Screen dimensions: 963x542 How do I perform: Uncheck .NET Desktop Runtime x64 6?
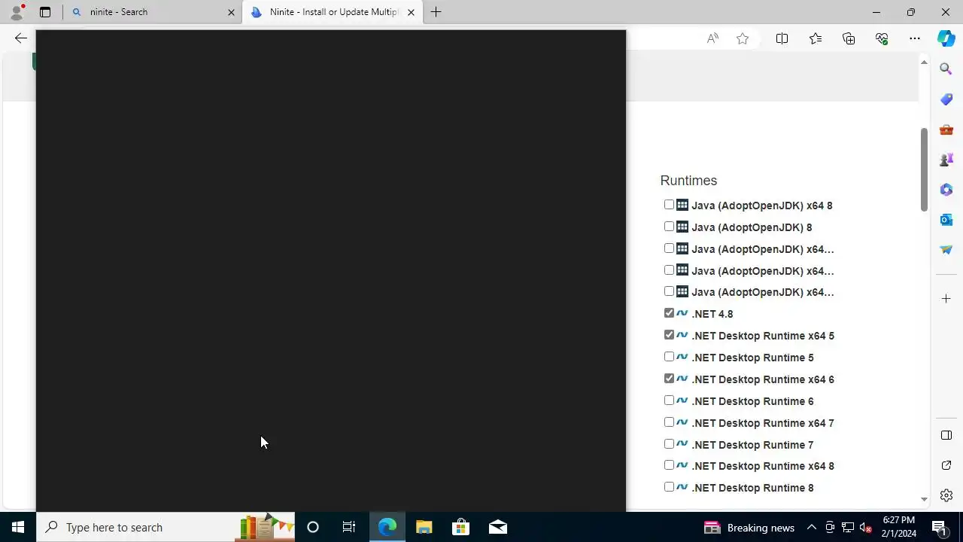(669, 379)
